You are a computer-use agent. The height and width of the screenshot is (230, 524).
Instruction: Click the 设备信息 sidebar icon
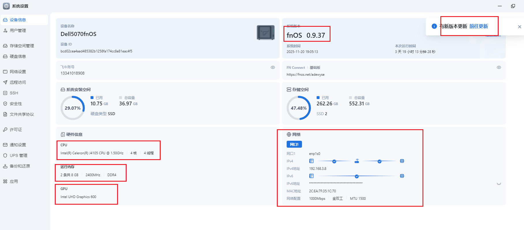click(x=5, y=20)
